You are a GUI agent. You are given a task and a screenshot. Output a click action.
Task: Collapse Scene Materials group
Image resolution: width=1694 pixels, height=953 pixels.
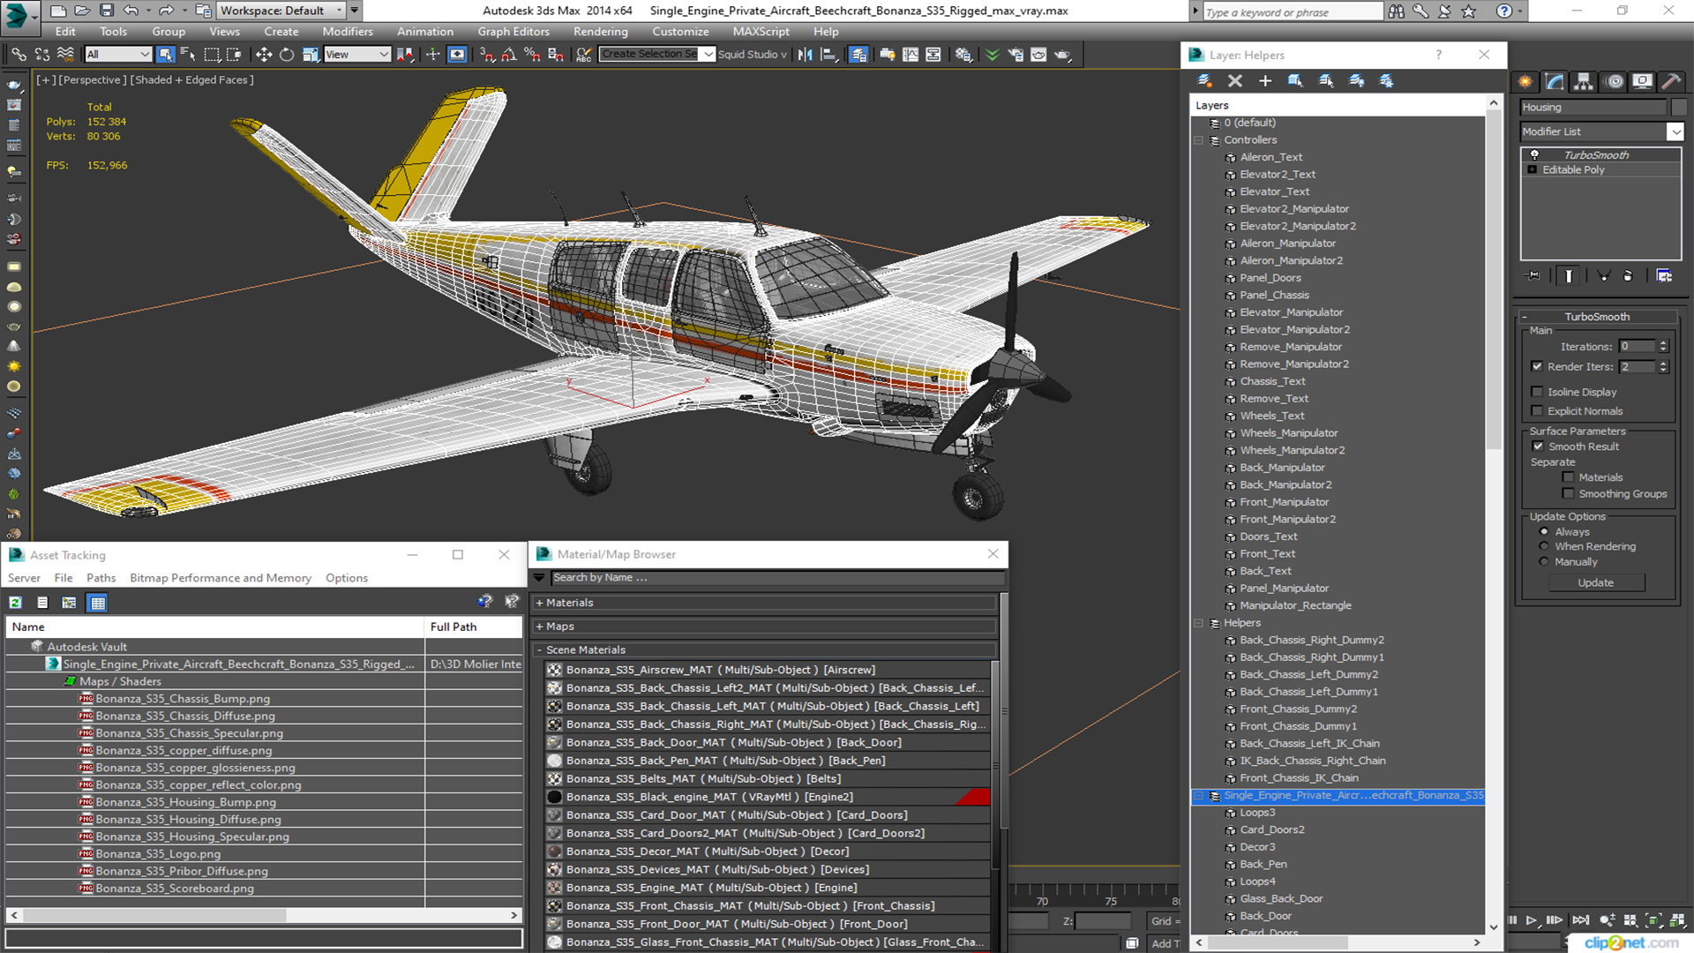pyautogui.click(x=539, y=650)
